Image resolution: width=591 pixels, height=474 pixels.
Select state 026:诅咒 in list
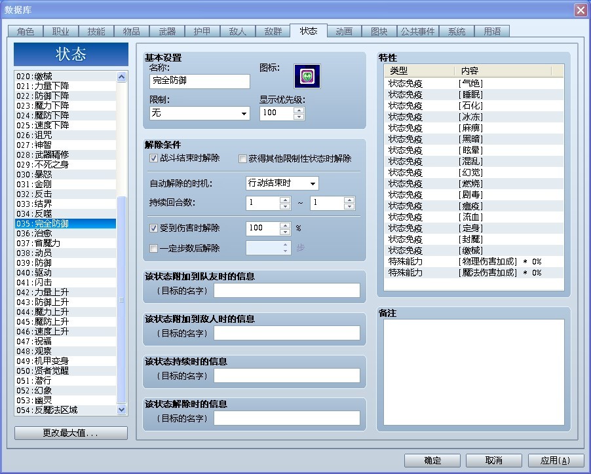coord(66,135)
